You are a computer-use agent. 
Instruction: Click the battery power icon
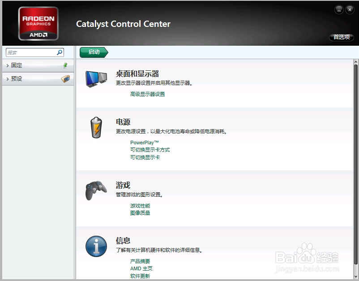(96, 128)
